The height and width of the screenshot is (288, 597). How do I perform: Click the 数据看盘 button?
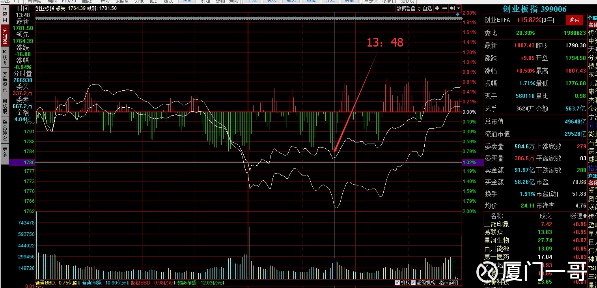[x=406, y=8]
